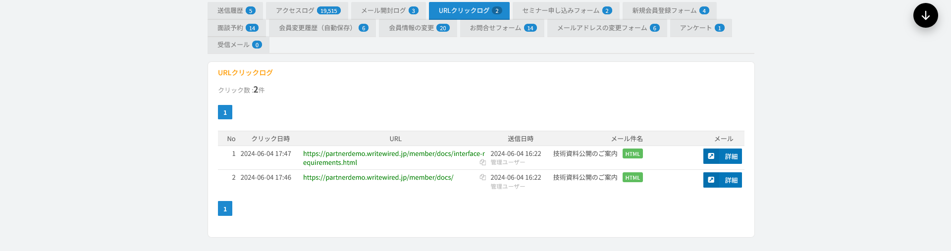Click the 送信日時 column header

(521, 139)
